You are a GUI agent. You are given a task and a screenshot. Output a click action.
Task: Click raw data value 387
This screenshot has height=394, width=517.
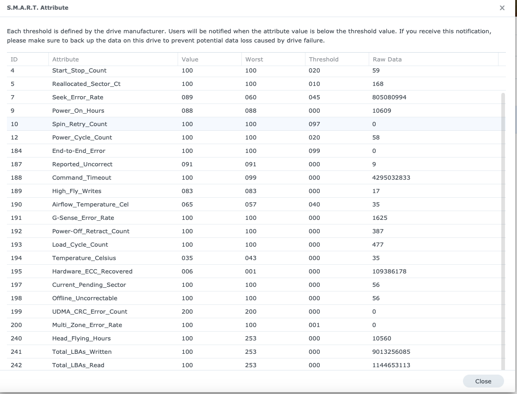coord(377,231)
